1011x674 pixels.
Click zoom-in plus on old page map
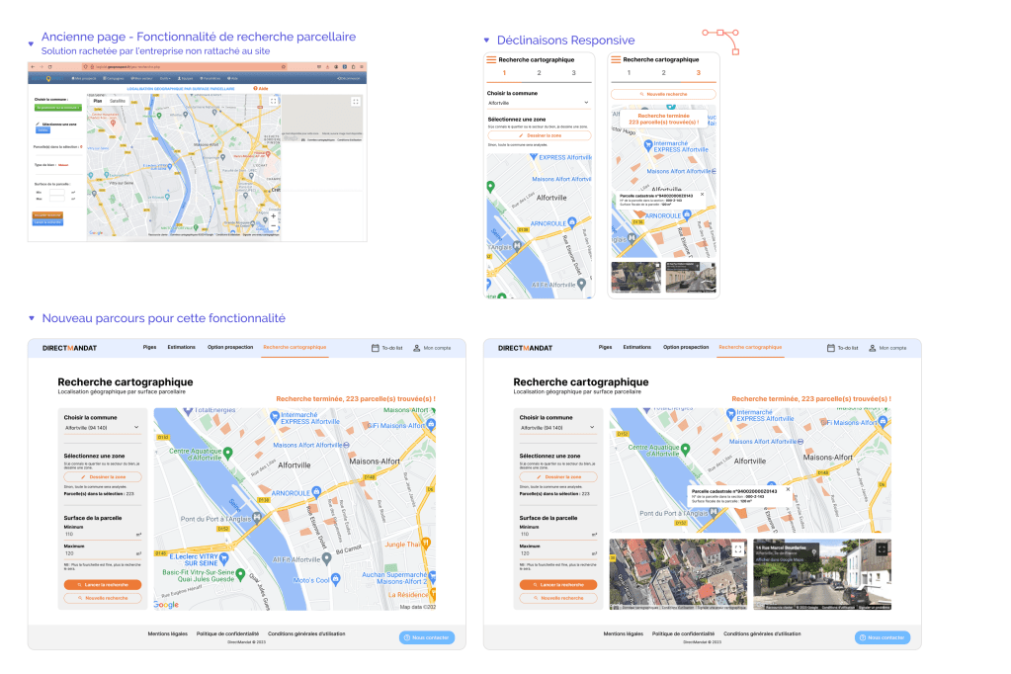click(274, 215)
